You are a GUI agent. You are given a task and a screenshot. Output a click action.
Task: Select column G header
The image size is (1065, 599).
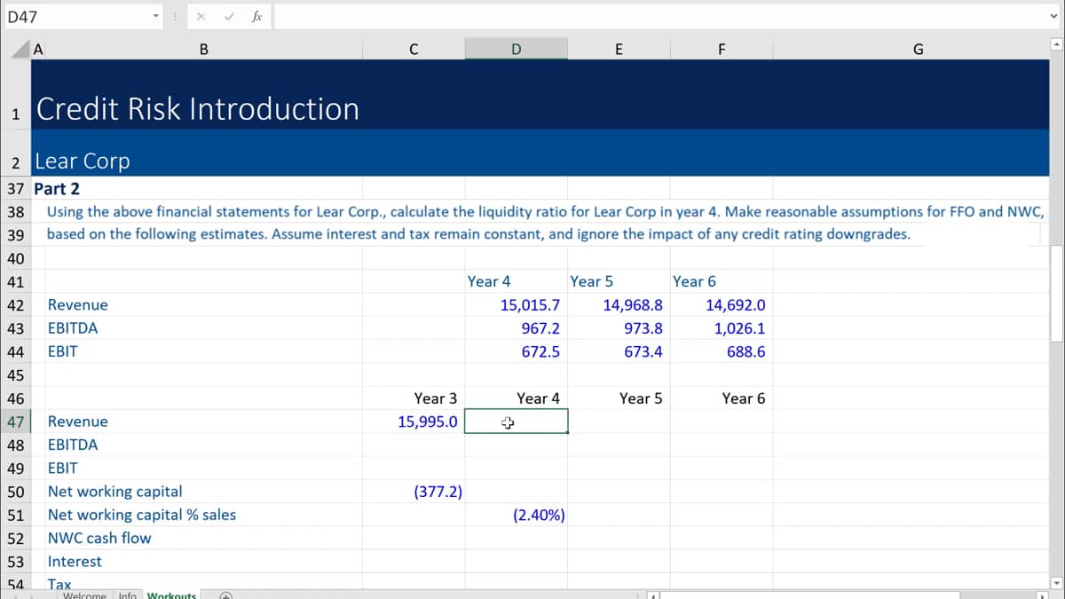click(x=917, y=50)
